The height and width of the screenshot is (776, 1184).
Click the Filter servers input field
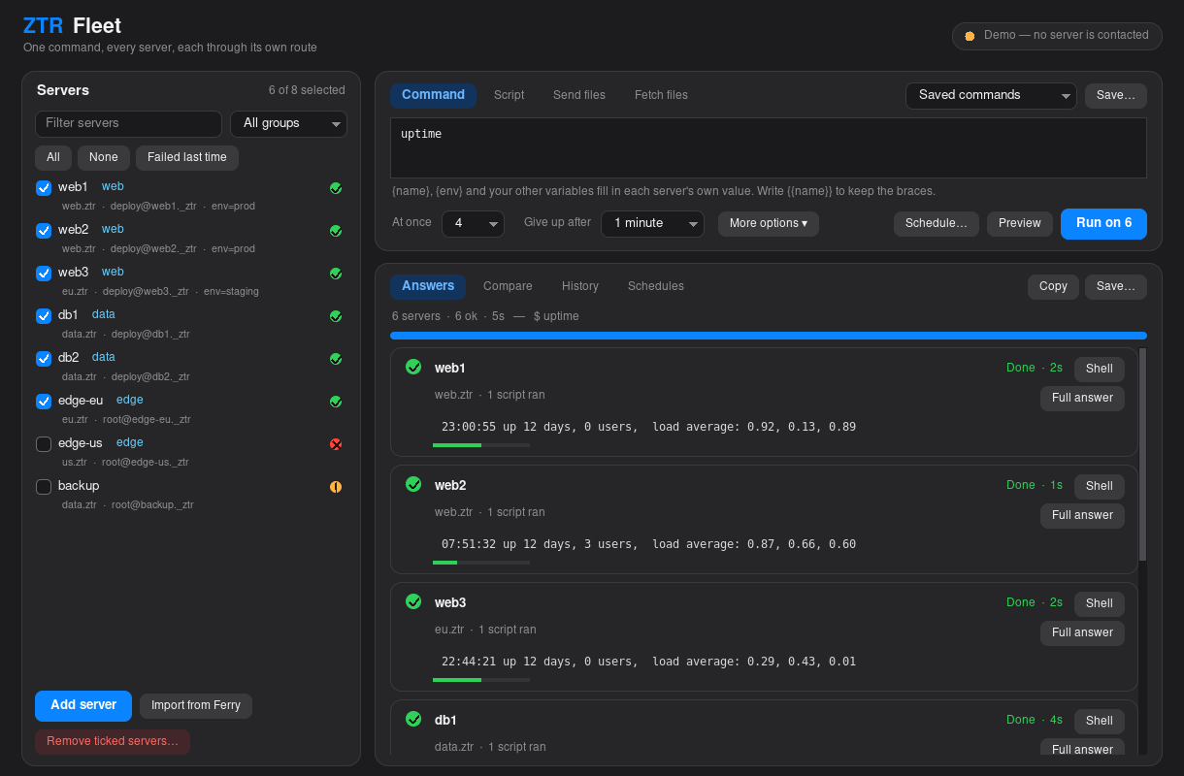click(x=128, y=124)
